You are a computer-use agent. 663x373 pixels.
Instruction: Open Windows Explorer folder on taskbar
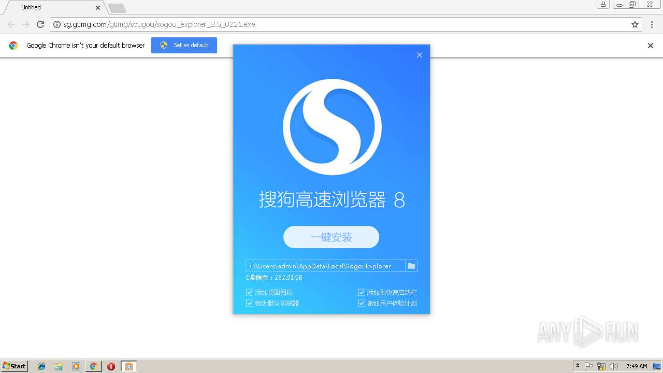(x=59, y=366)
